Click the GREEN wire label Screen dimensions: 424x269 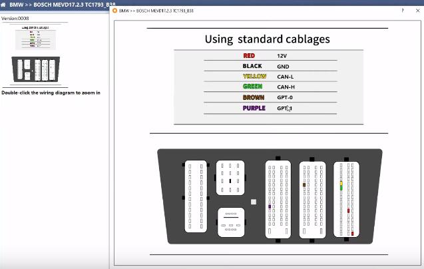252,87
